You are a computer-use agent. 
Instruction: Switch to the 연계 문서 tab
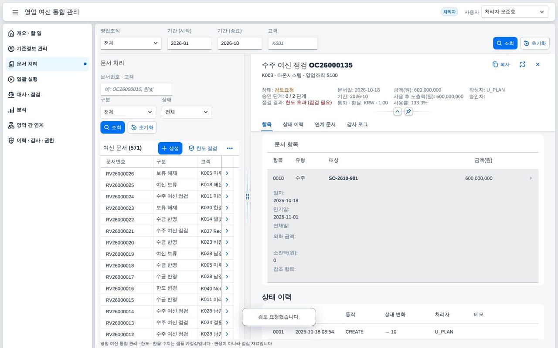coord(325,124)
